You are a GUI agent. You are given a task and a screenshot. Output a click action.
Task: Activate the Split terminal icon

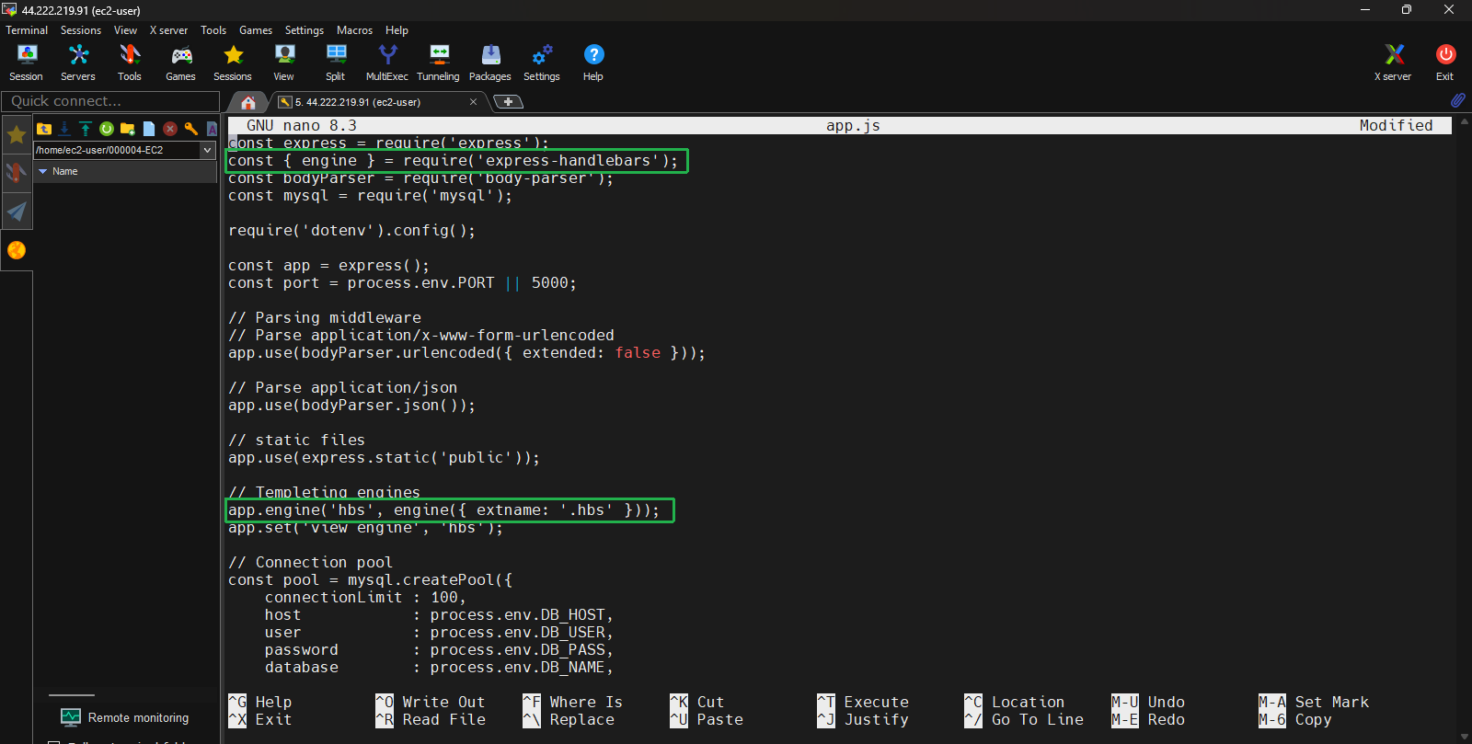[336, 63]
